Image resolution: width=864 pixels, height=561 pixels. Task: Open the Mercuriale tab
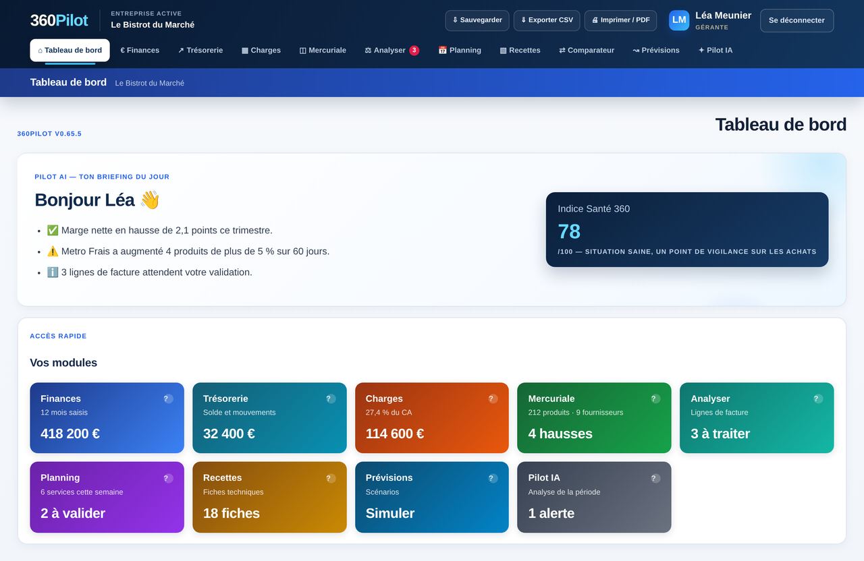[323, 50]
